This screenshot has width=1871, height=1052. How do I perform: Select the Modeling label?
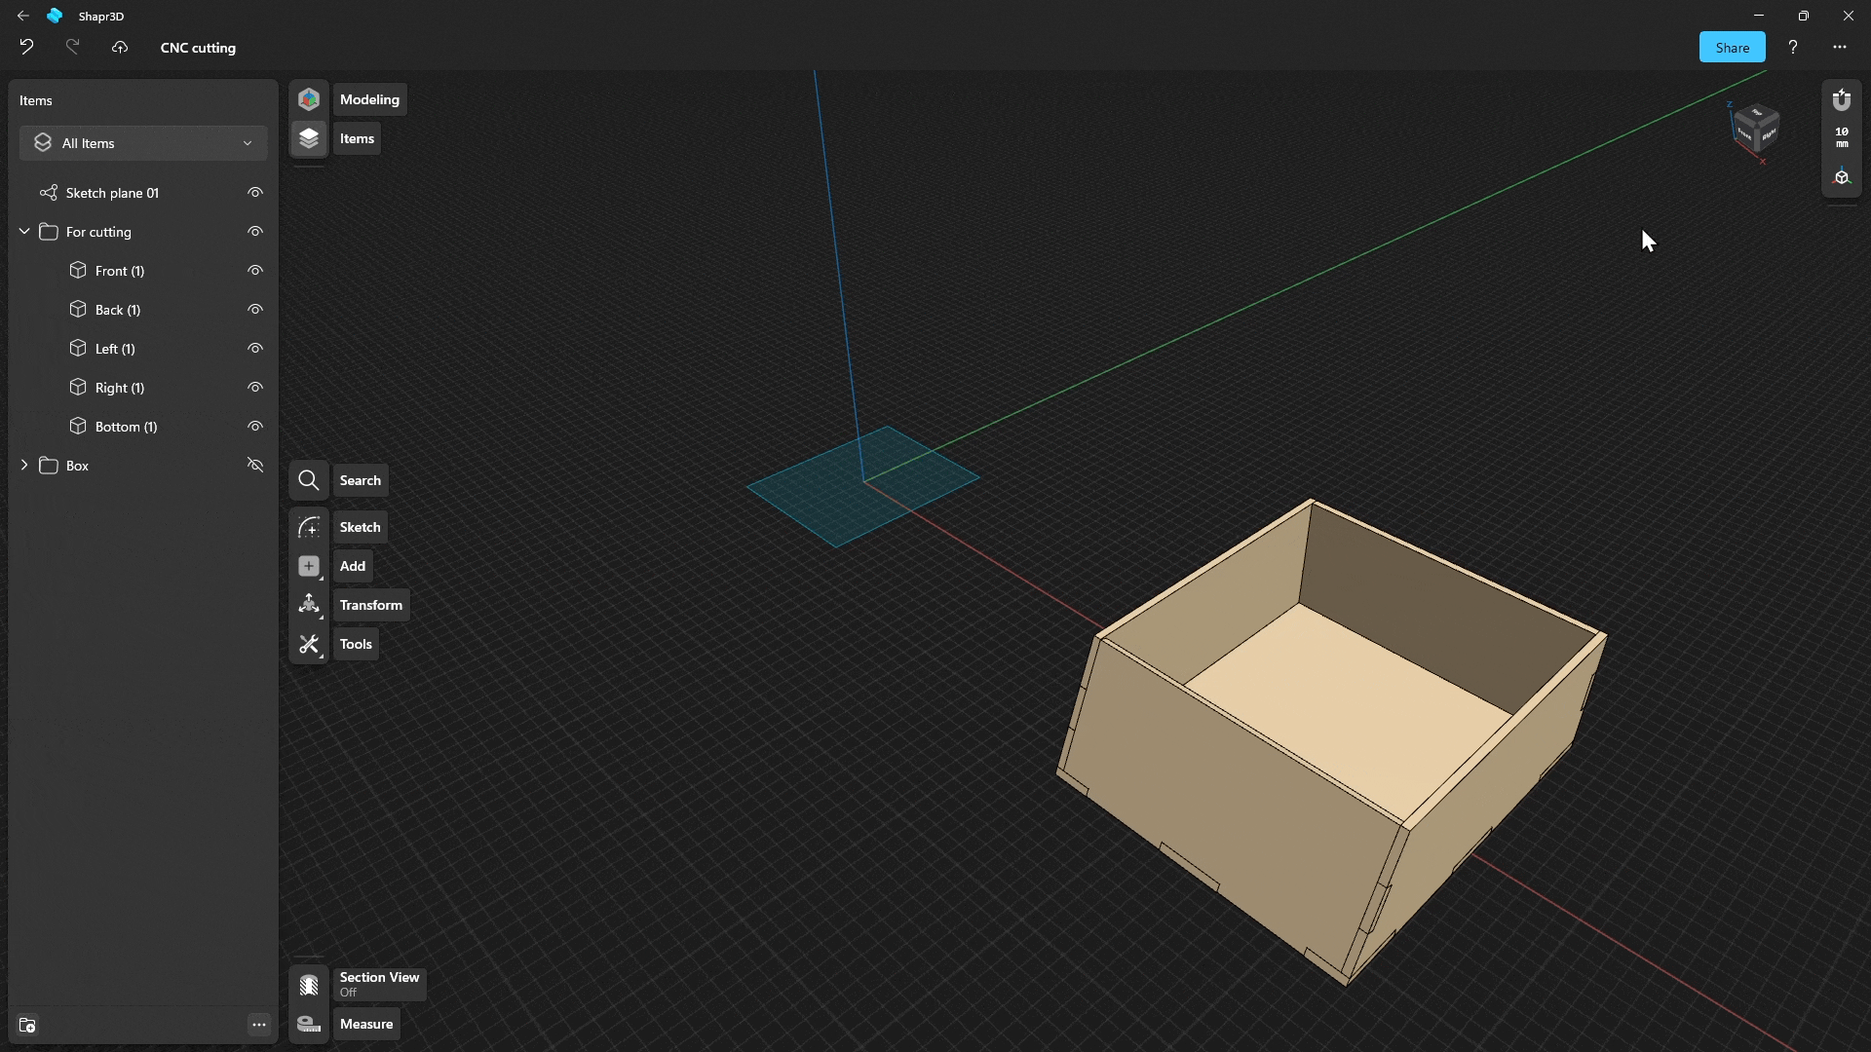click(x=369, y=99)
